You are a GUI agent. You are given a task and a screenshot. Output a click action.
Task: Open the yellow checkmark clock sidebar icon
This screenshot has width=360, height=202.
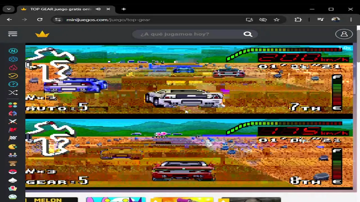13,76
